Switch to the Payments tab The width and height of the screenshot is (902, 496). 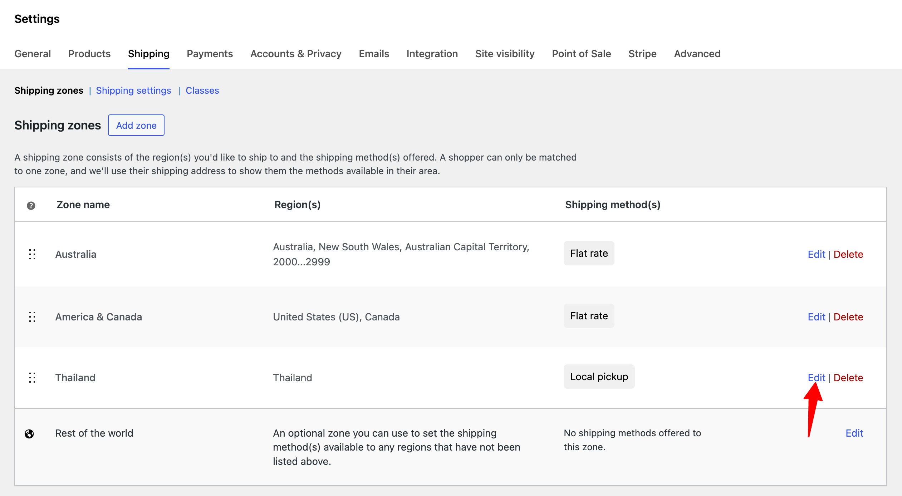coord(210,54)
